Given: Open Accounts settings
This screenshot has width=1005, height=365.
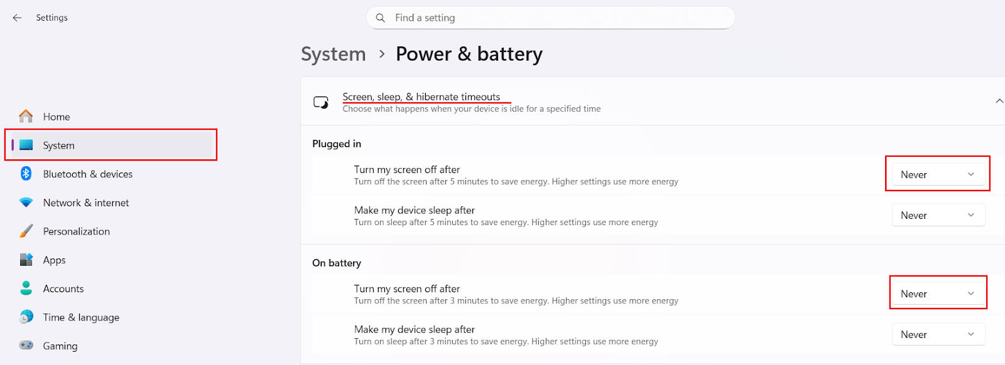Looking at the screenshot, I should tap(63, 288).
